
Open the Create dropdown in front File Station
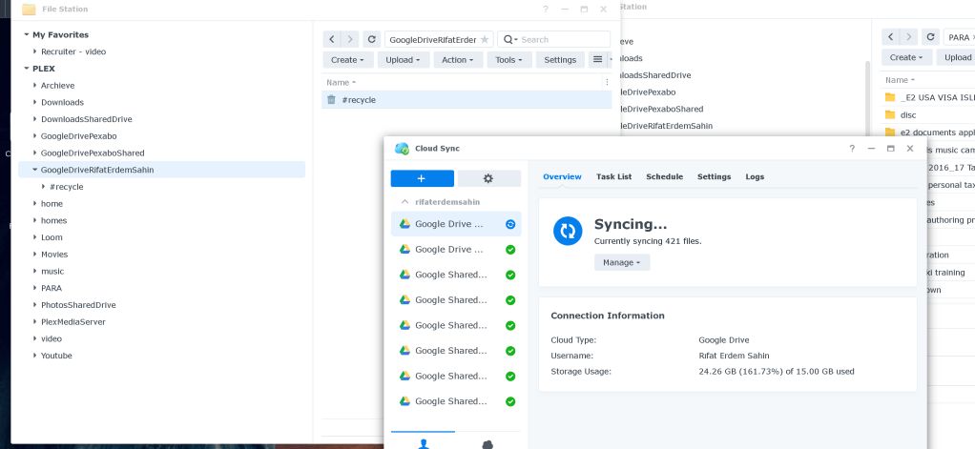[348, 60]
